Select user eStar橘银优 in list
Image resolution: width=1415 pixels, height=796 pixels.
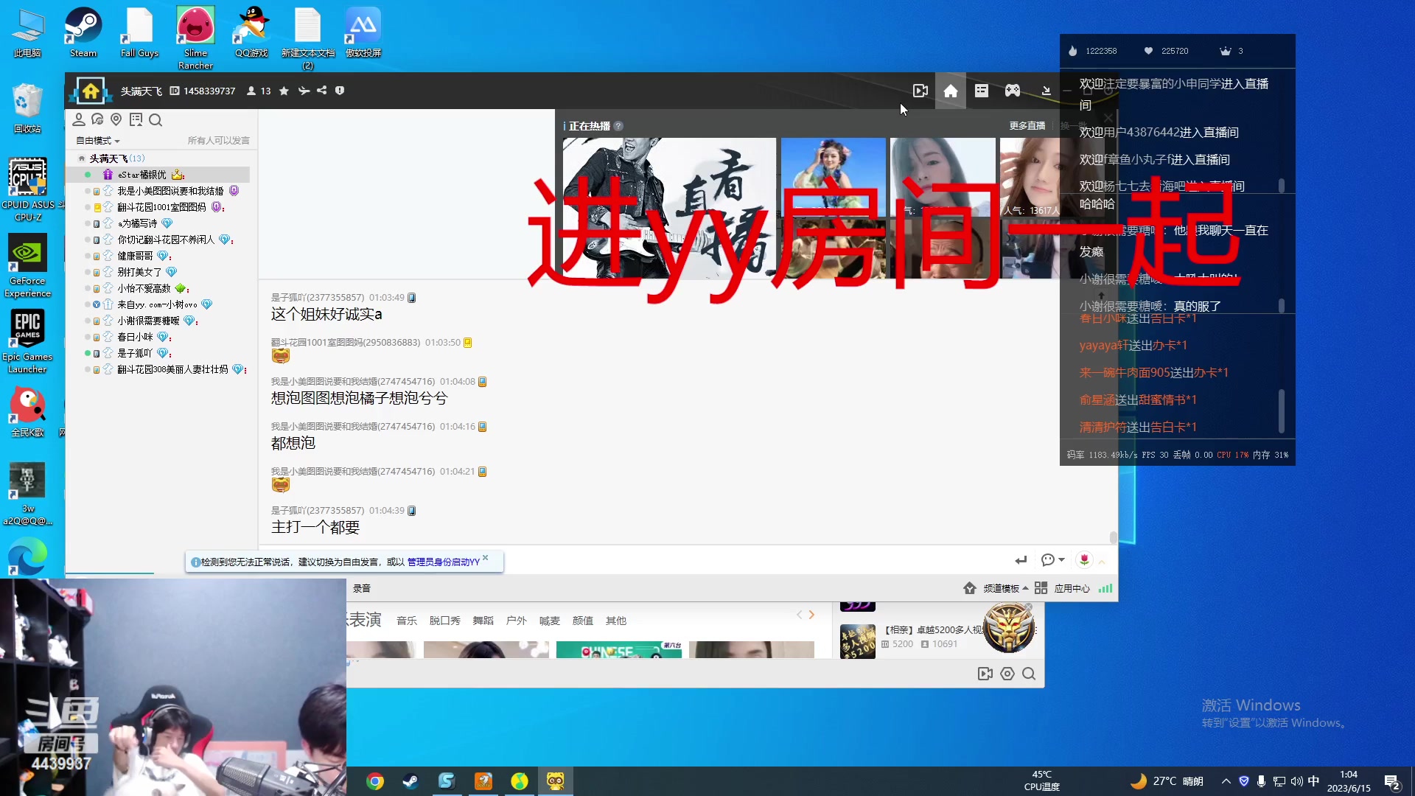pos(158,175)
